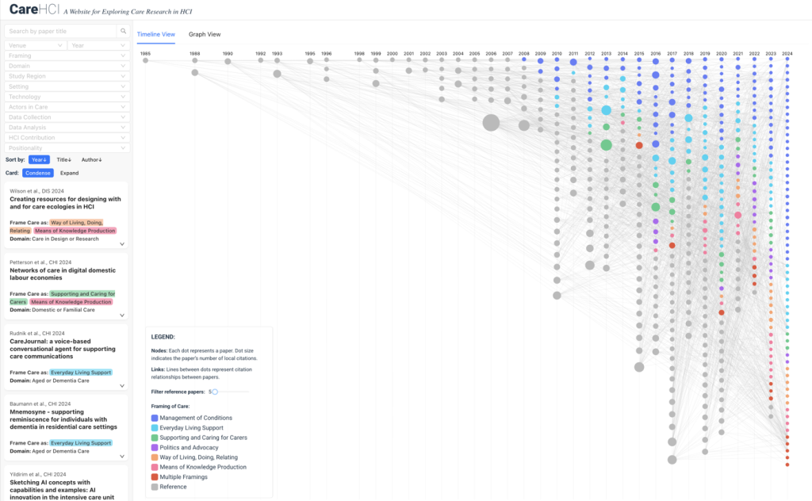Click the large gray 2006 paper node
The height and width of the screenshot is (501, 812).
pyautogui.click(x=491, y=122)
